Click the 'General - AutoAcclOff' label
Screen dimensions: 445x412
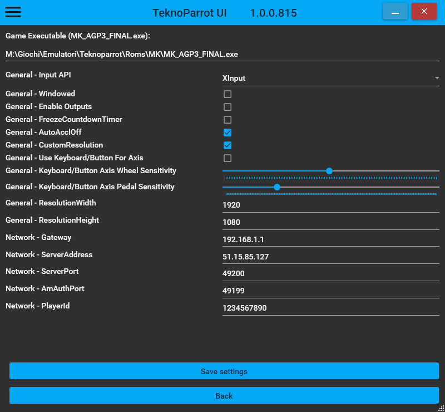[x=43, y=132]
